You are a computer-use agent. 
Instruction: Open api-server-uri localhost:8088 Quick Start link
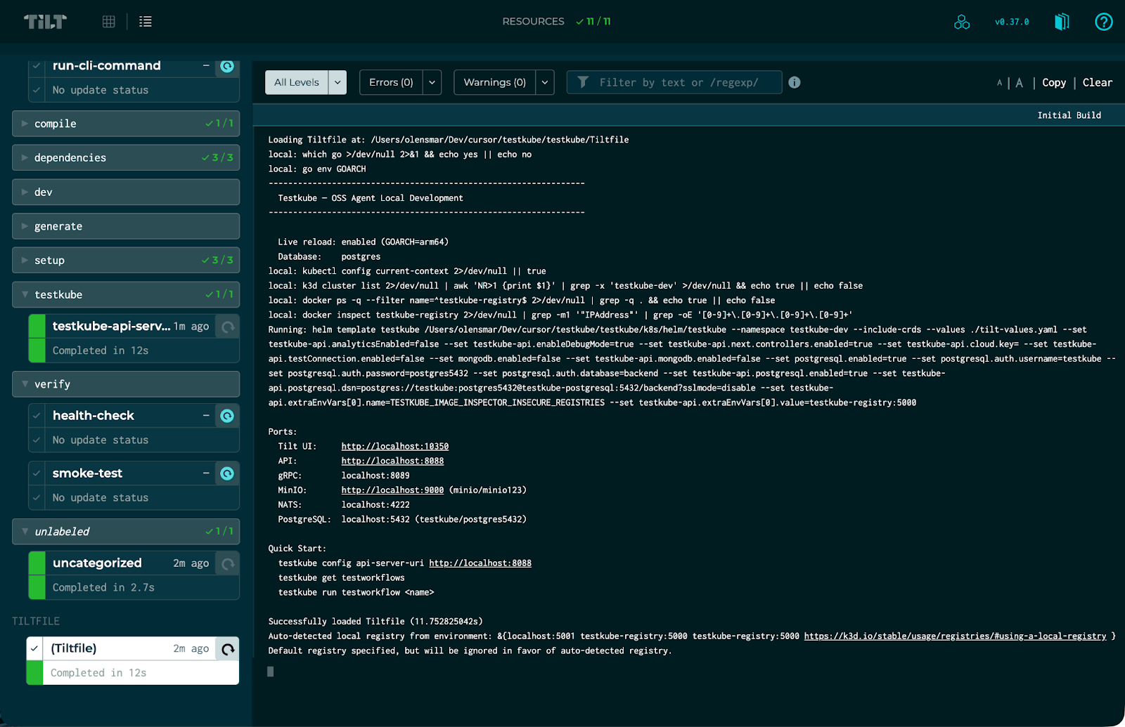pos(480,563)
